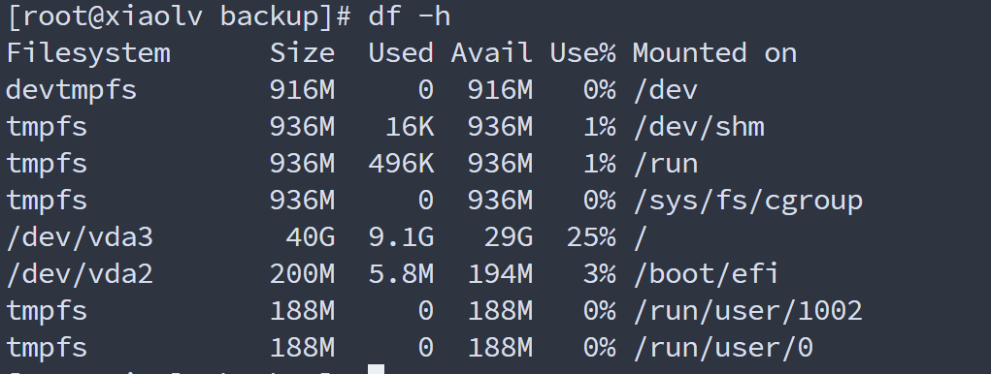Click the Size column header
Viewport: 991px width, 374px height.
(302, 53)
